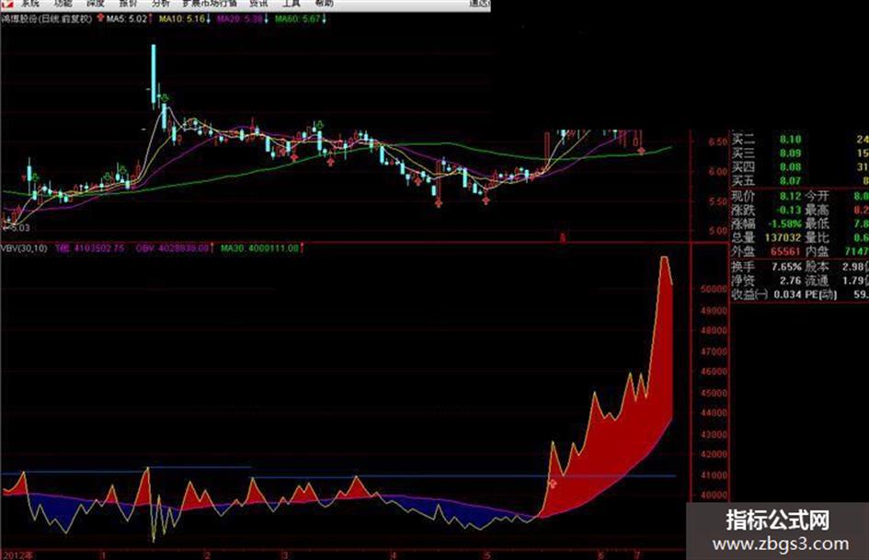Click the 涨跌 value -0.13

(789, 211)
